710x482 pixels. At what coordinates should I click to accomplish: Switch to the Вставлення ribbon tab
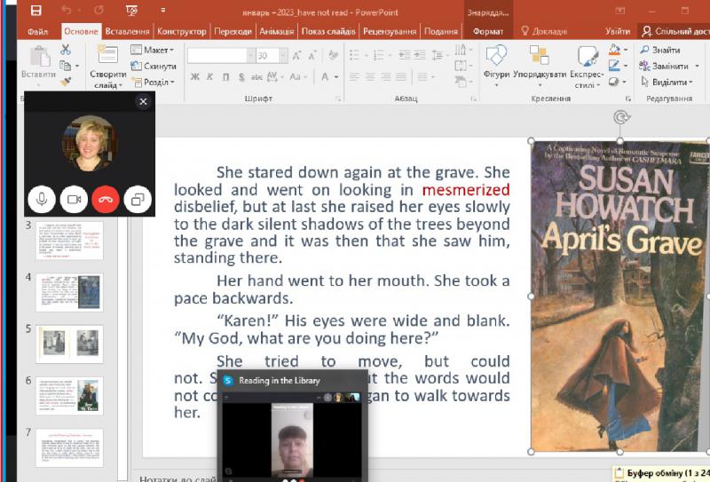coord(127,31)
